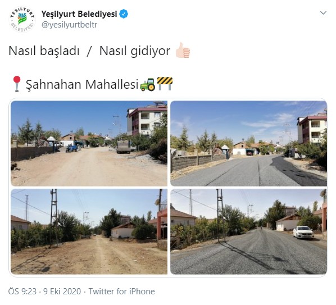Click the 'Nasıl başladı' tweet text
This screenshot has width=336, height=305.
44,51
